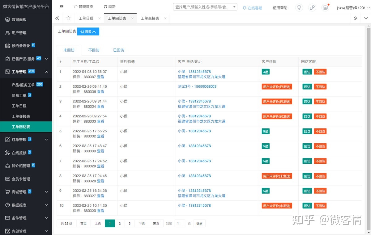
Task: Click 回访 for work order 880387
Action: (307, 72)
